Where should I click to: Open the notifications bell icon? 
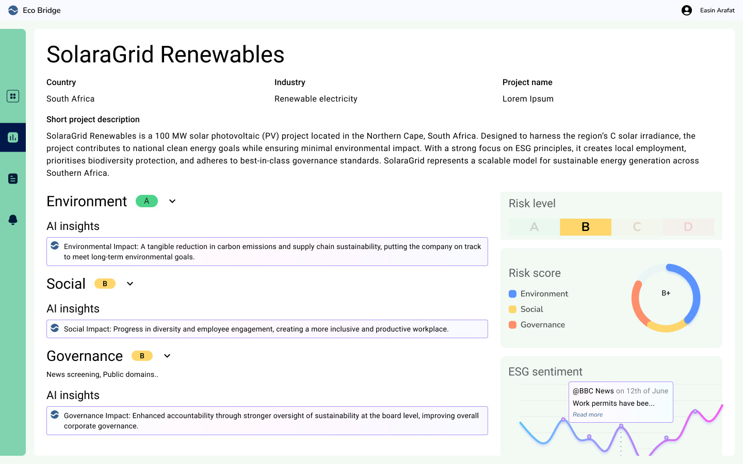pyautogui.click(x=13, y=220)
